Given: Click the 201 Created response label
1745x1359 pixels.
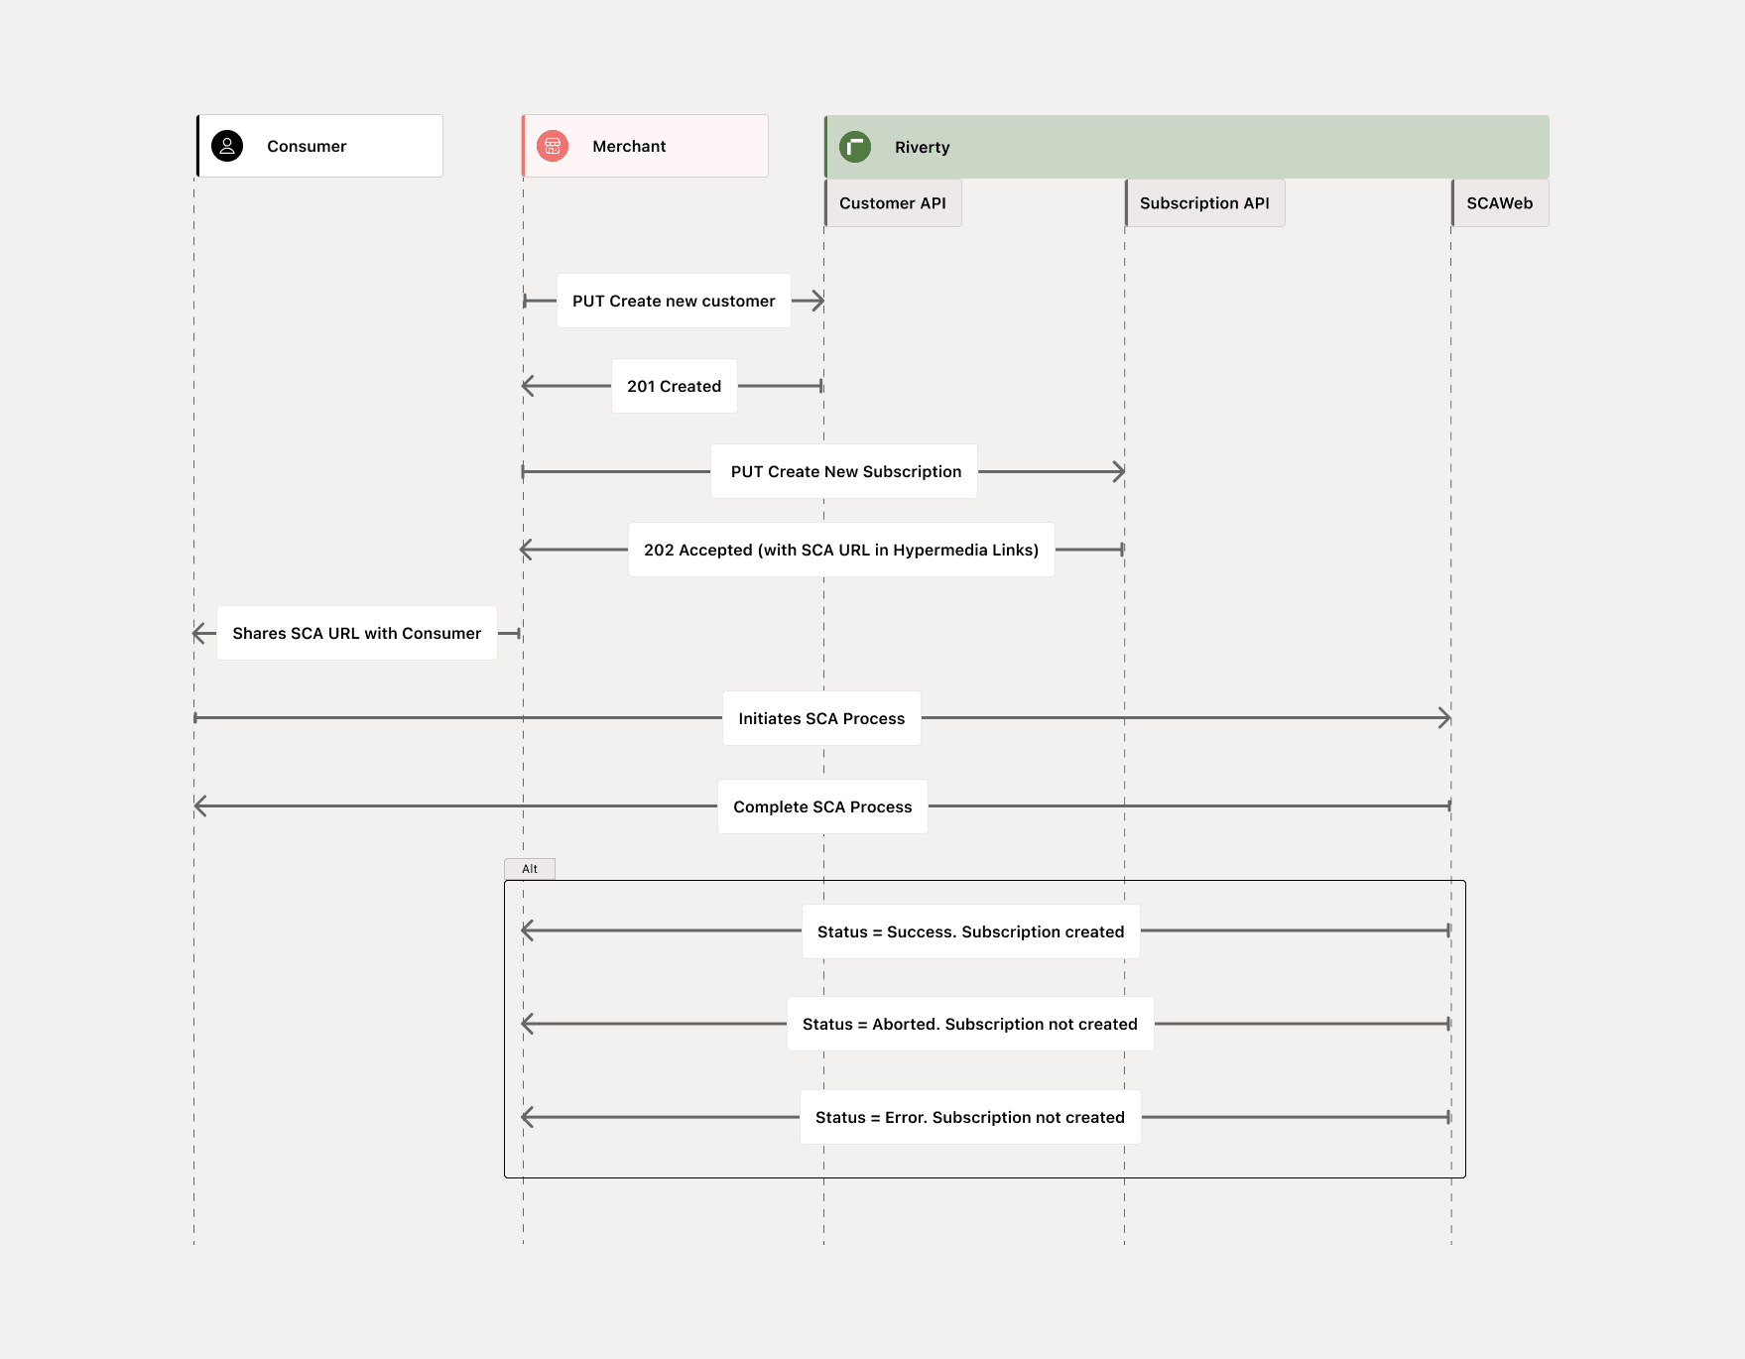Looking at the screenshot, I should point(674,386).
